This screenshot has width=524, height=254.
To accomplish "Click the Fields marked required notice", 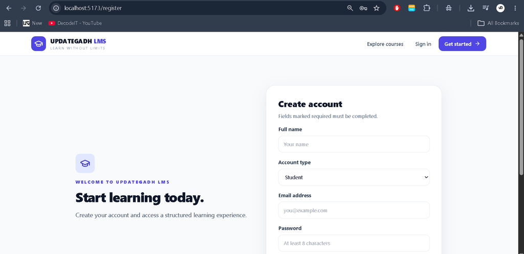I will point(328,116).
